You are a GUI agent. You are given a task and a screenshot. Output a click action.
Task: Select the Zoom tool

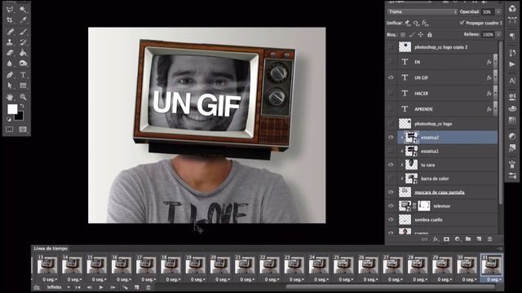[x=23, y=97]
